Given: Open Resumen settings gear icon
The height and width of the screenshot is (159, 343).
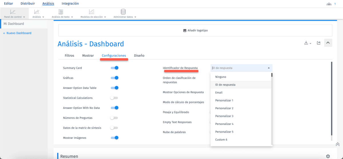Looking at the screenshot, I should click(328, 156).
